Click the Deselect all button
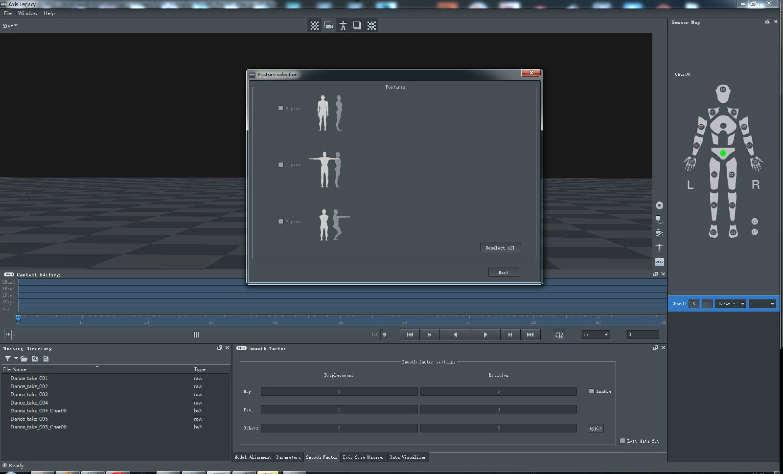 pyautogui.click(x=500, y=248)
